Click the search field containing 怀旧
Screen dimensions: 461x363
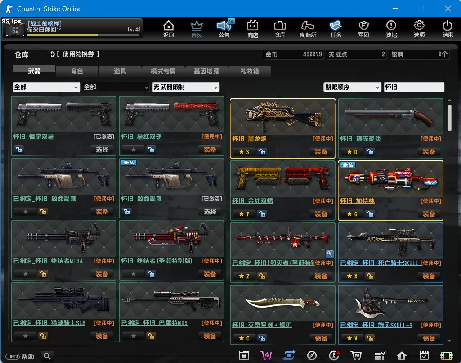(414, 87)
